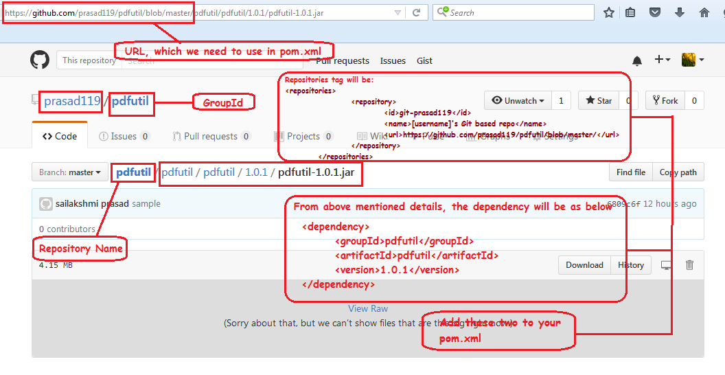Click the Find file button
This screenshot has height=375, width=725.
click(631, 172)
